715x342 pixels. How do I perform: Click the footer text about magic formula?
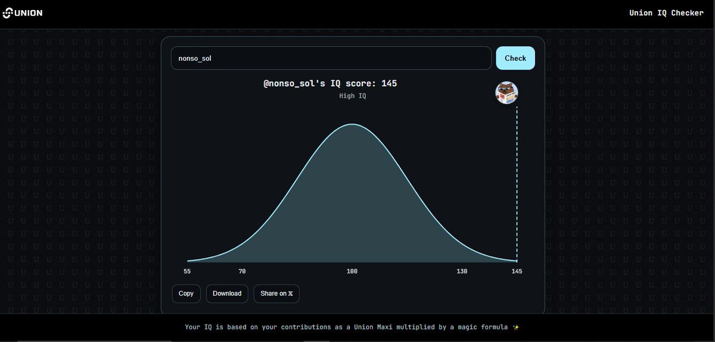(x=353, y=327)
